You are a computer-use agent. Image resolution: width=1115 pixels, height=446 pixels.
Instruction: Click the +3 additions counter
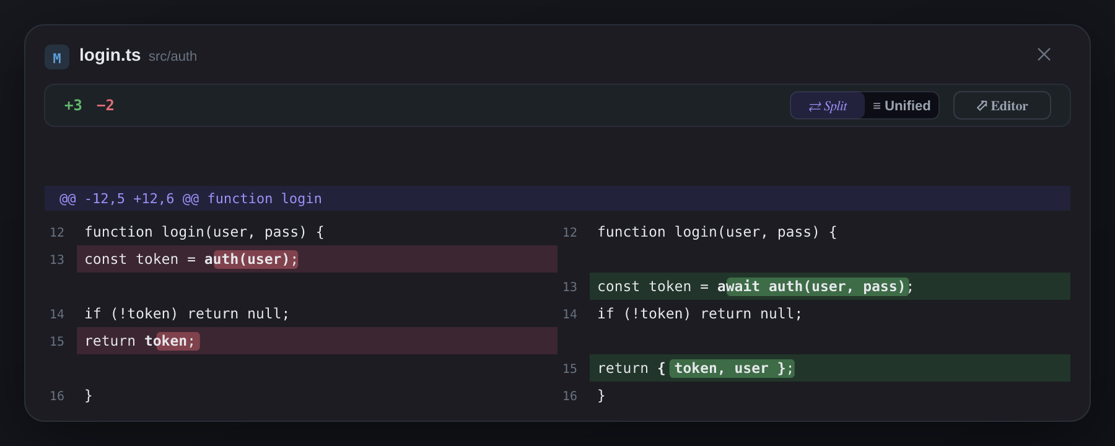point(73,105)
